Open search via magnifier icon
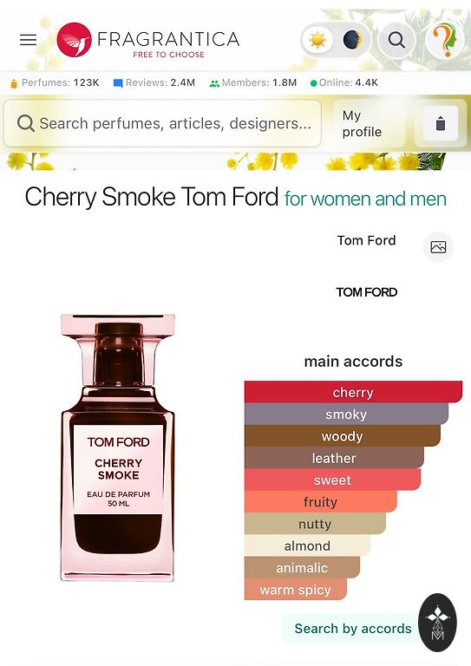 pyautogui.click(x=396, y=40)
